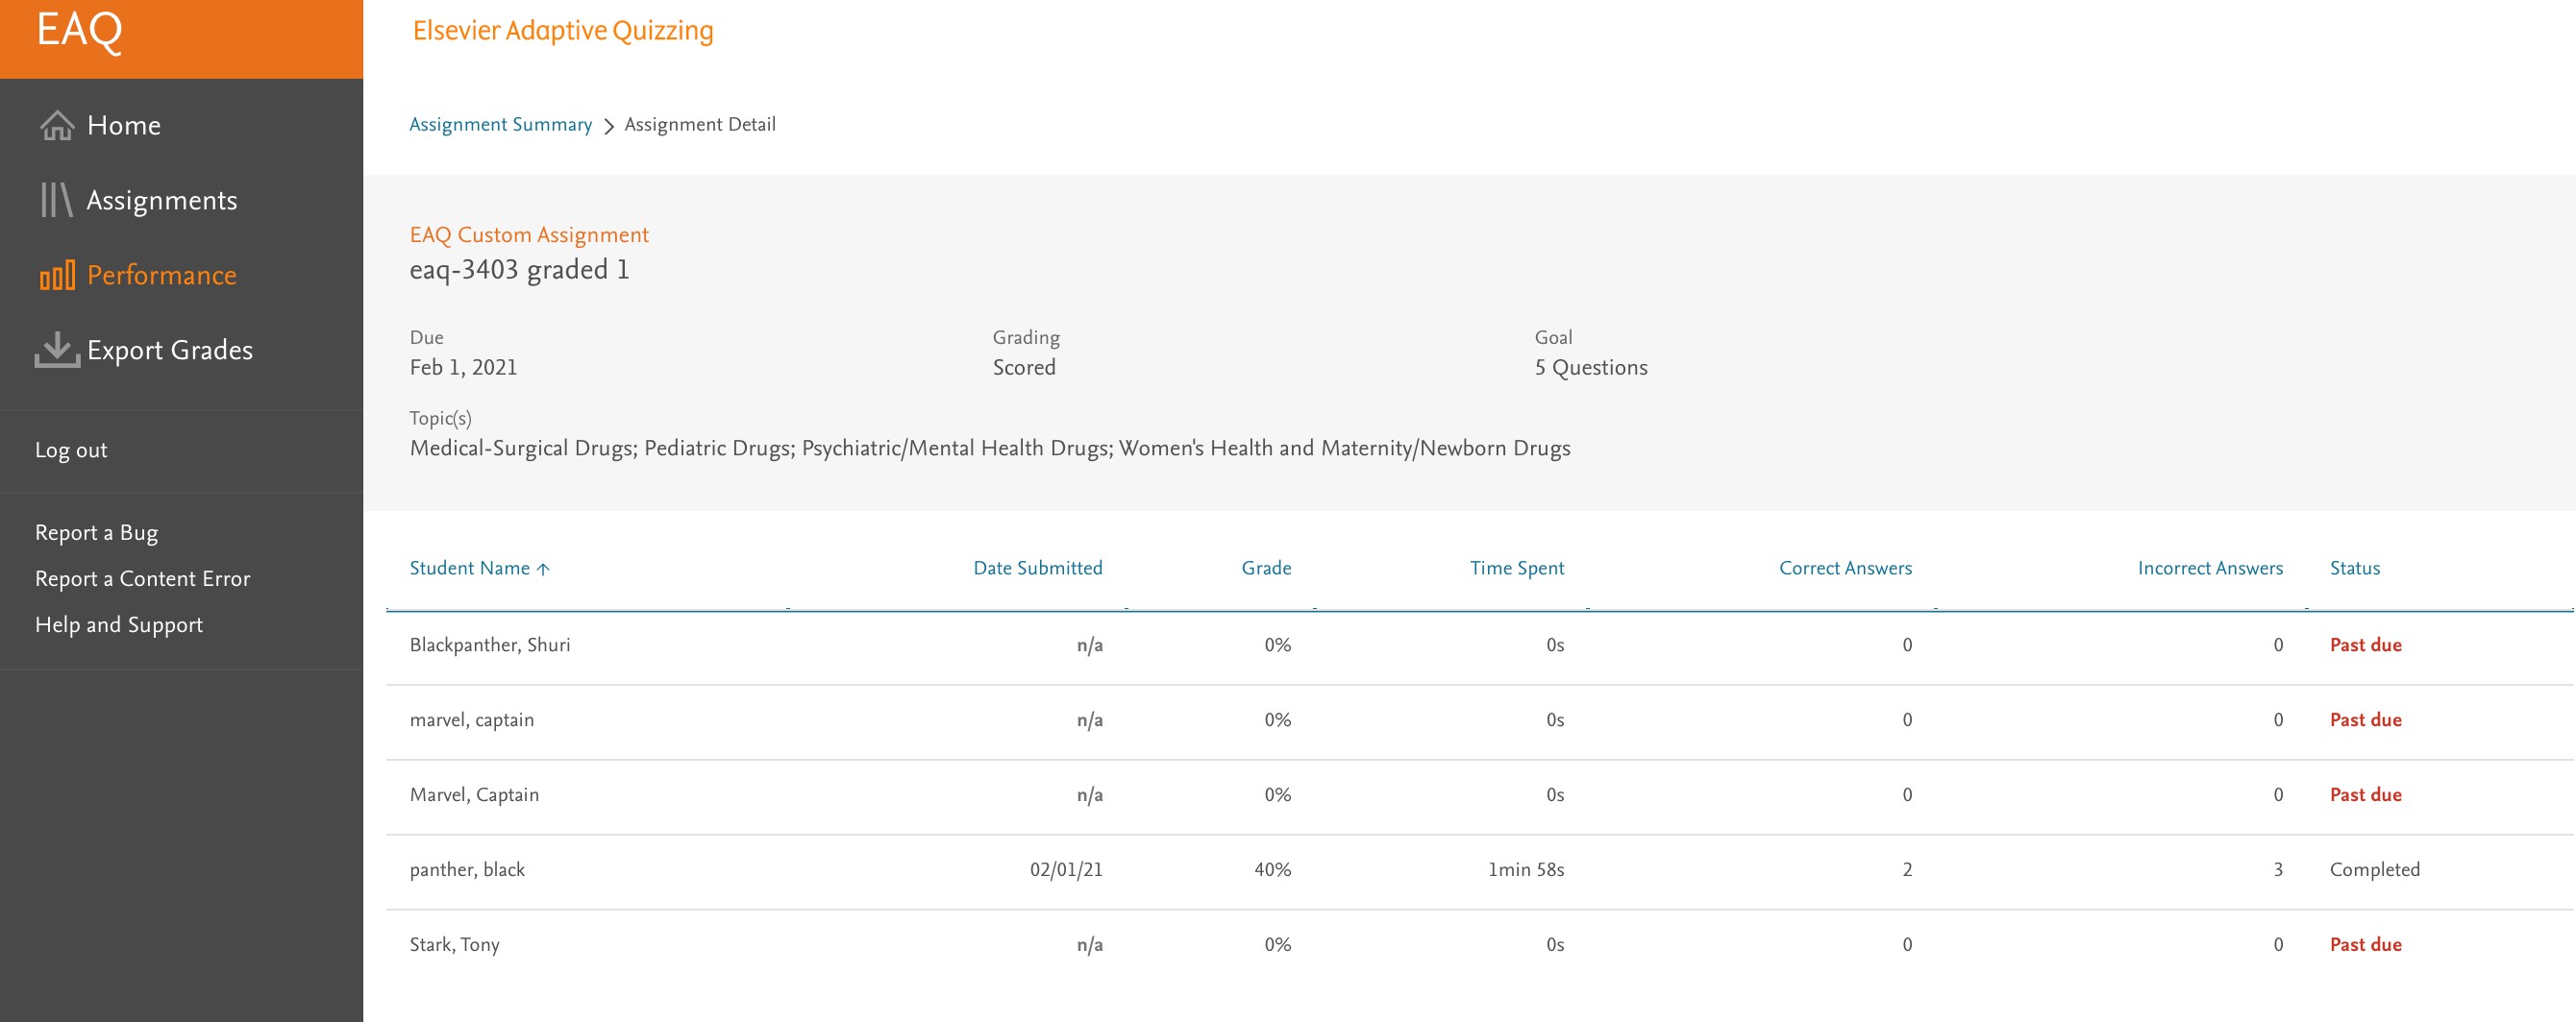2576x1022 pixels.
Task: Click the Export Grades download icon
Action: point(57,349)
